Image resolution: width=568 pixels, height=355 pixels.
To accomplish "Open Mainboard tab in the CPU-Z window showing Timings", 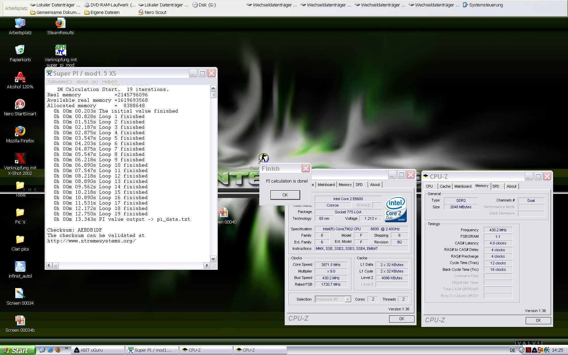I will point(463,186).
